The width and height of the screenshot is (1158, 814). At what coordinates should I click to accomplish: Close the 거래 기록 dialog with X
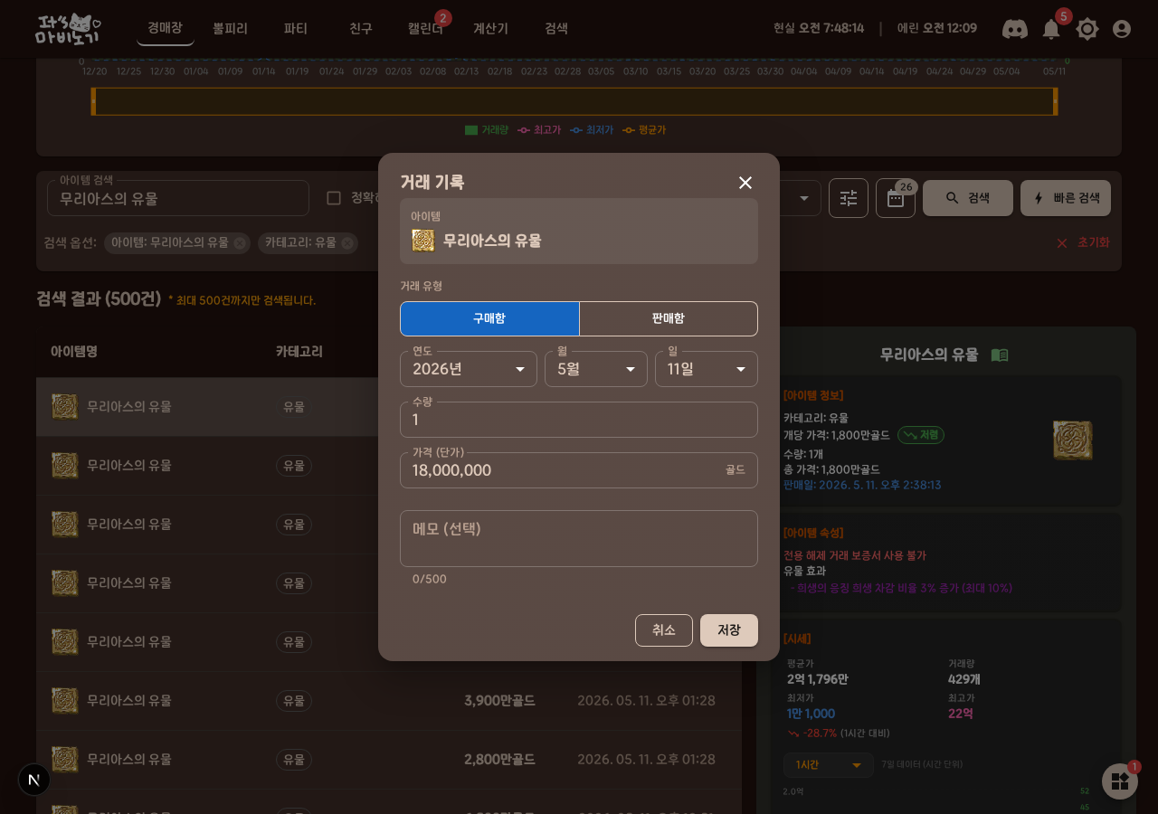click(745, 183)
